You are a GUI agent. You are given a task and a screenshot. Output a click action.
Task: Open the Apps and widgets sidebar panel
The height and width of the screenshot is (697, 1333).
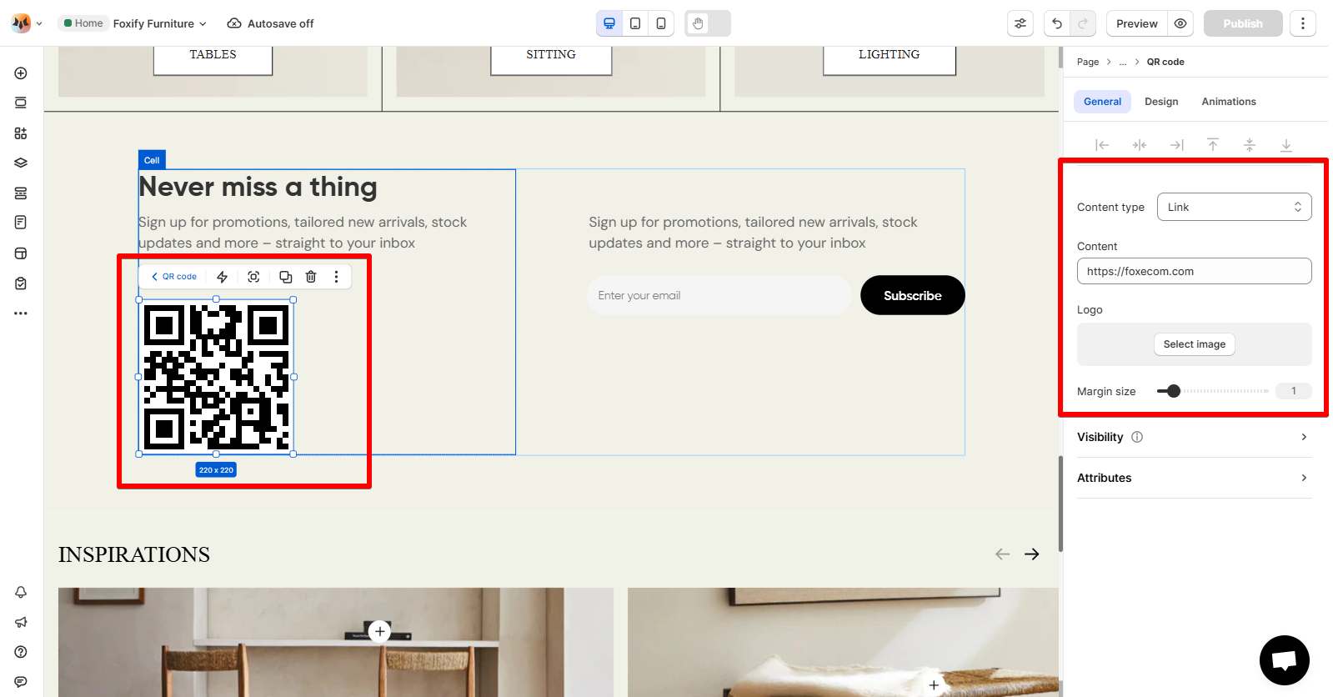pyautogui.click(x=21, y=133)
